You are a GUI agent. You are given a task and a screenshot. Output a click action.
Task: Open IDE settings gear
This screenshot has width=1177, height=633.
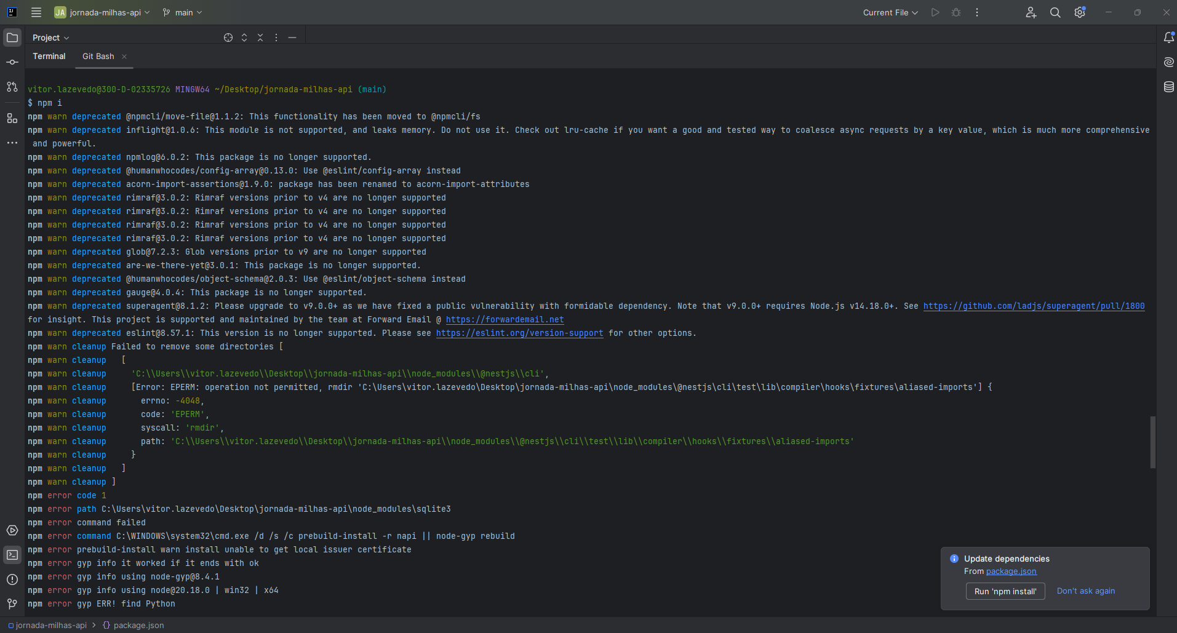[1080, 12]
